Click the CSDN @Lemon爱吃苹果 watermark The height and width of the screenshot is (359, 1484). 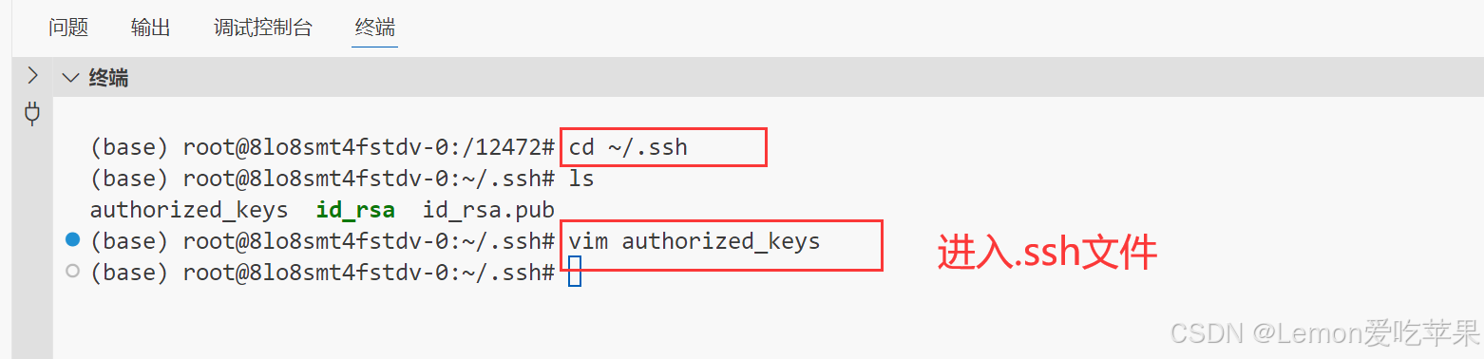click(x=1325, y=333)
